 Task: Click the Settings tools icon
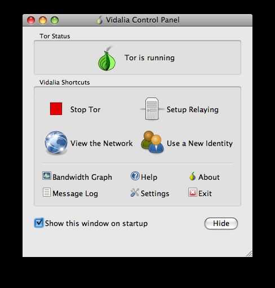[135, 193]
